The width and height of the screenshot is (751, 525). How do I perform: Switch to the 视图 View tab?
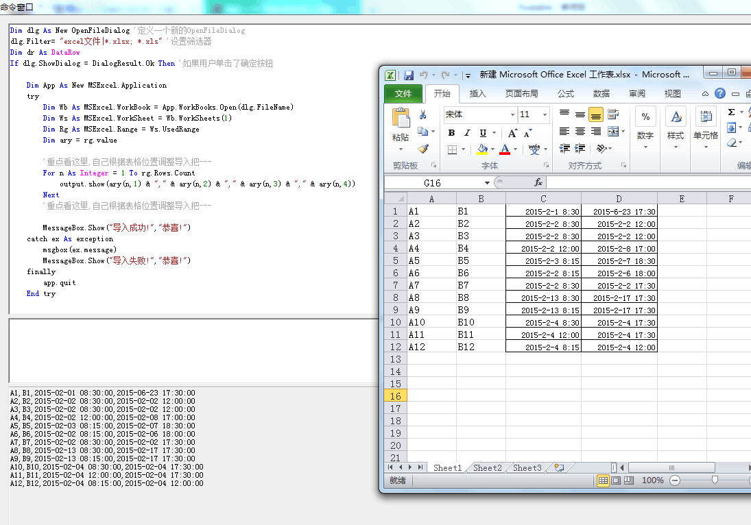pos(672,94)
